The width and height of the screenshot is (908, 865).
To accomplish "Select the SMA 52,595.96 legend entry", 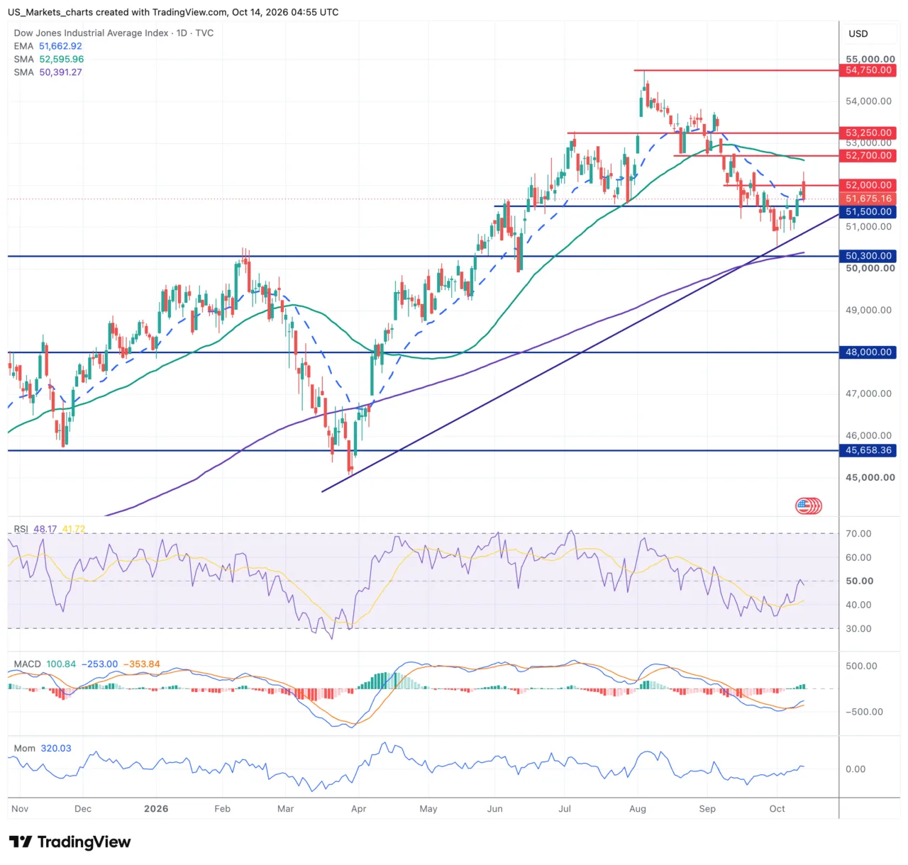I will (x=48, y=59).
